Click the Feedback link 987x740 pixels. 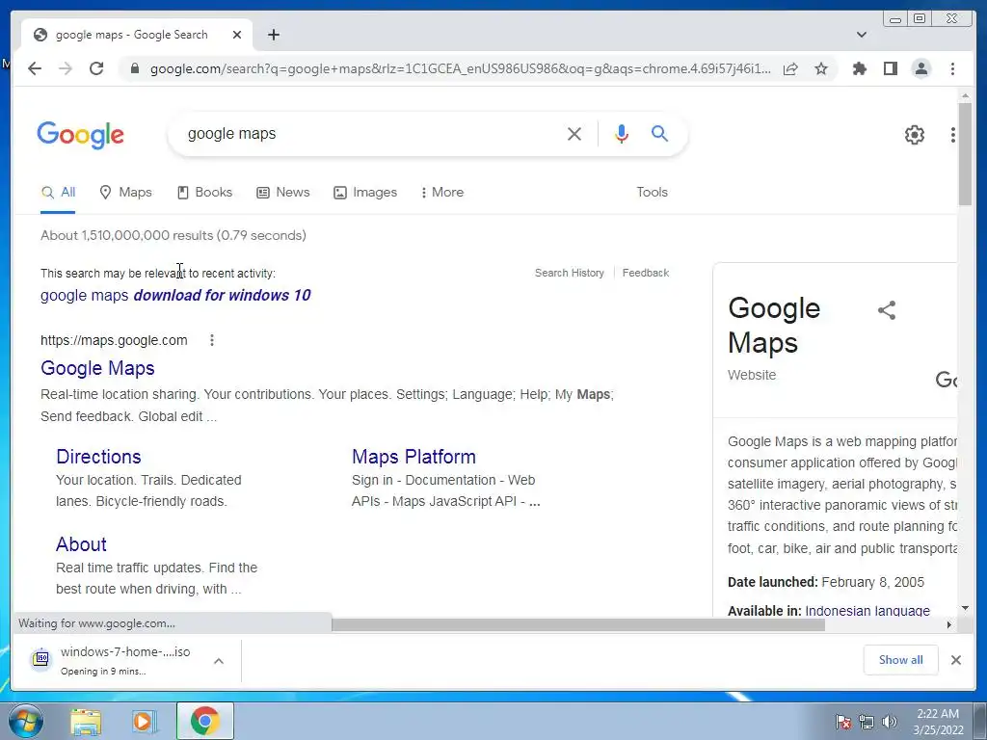coord(645,273)
